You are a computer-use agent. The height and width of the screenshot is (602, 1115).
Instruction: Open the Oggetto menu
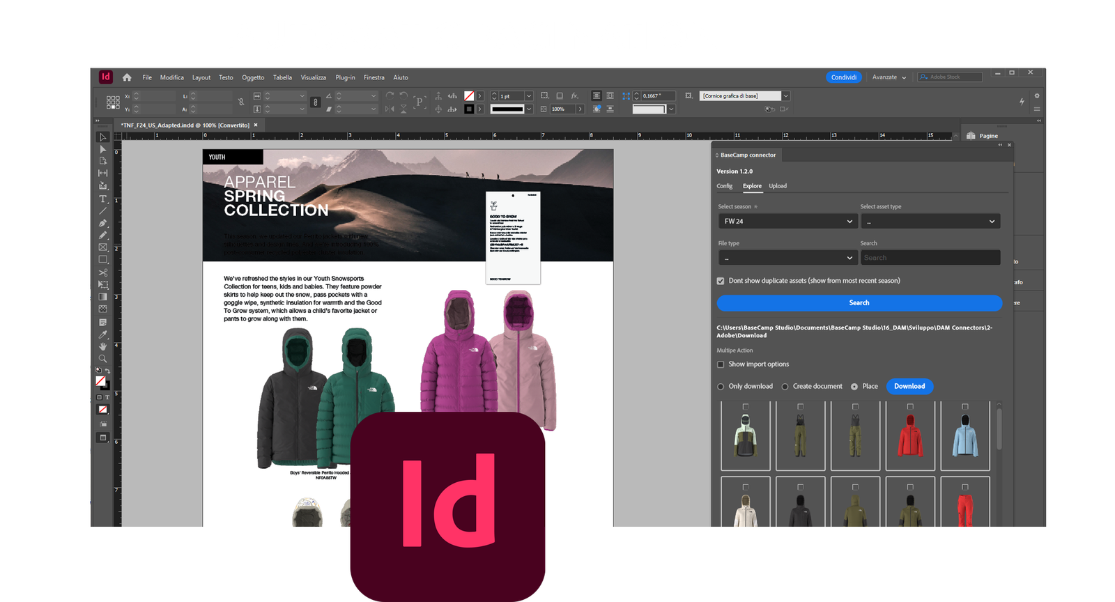click(253, 77)
